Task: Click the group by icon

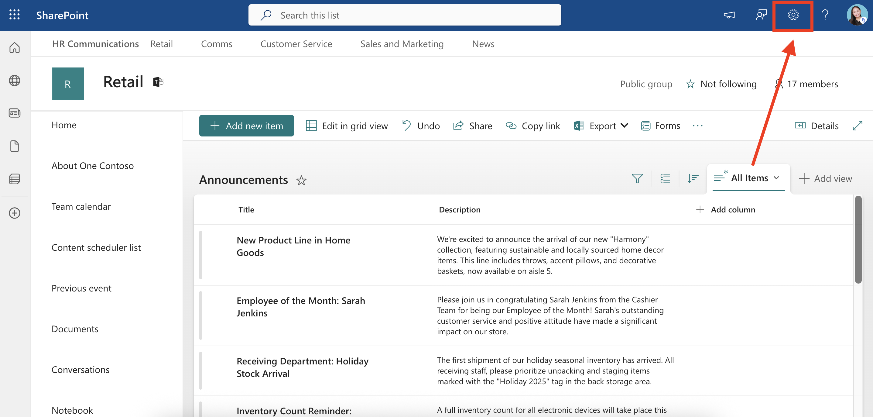Action: [665, 178]
